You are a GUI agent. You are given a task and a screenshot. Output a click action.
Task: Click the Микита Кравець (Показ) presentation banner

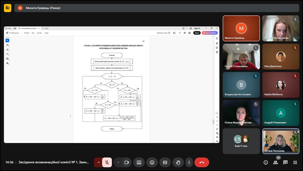[43, 8]
